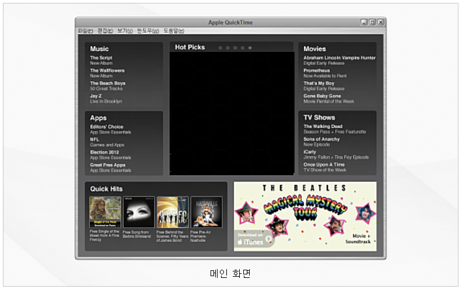Screen dimensions: 462x289
Task: Open Barbra Streisand free song thumbnail
Action: (139, 212)
